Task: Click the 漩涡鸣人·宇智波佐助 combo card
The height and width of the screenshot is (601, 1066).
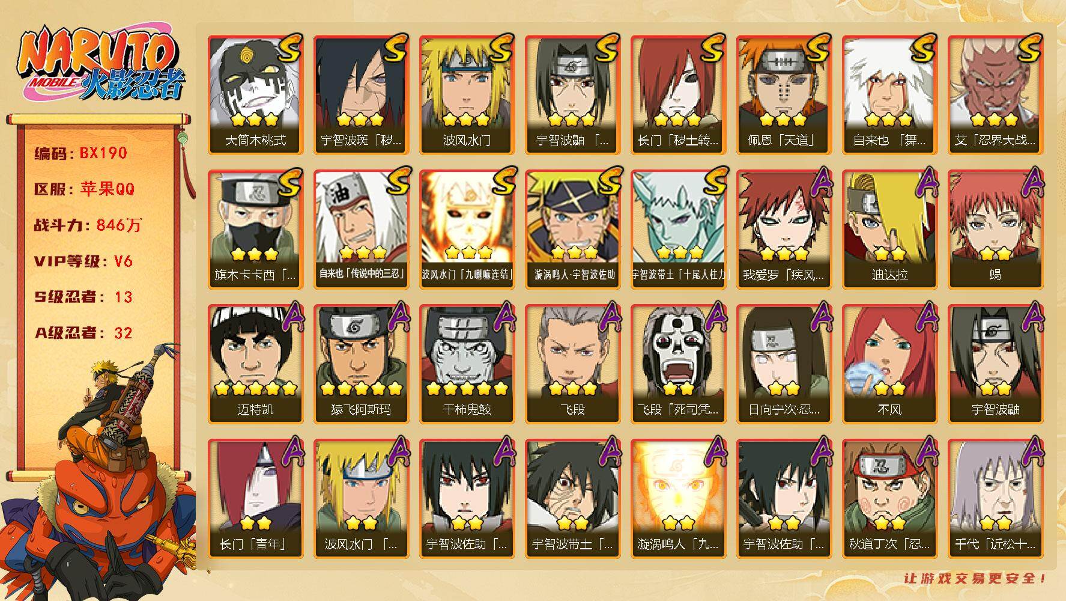Action: coord(572,229)
